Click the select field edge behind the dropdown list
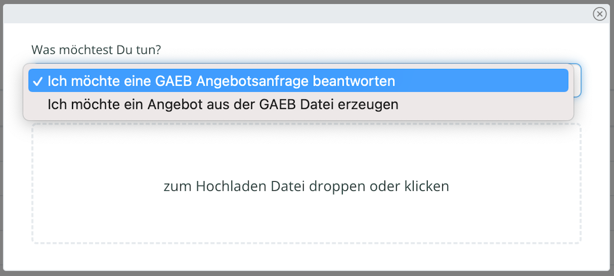Viewport: 614px width, 276px height. pos(577,80)
